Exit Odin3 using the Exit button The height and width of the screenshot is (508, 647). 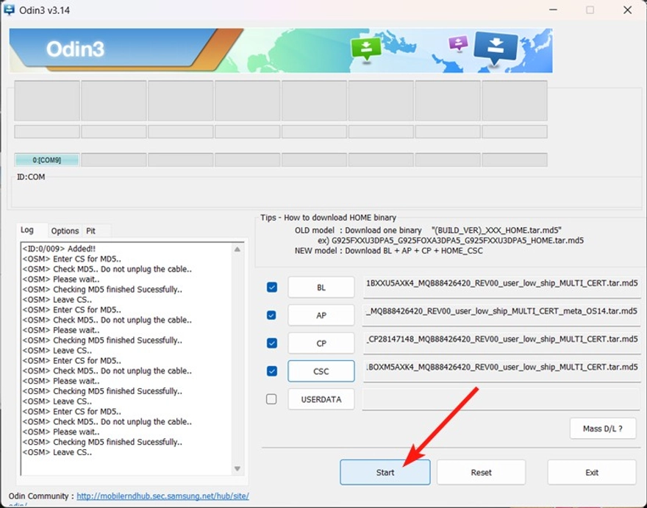[591, 472]
